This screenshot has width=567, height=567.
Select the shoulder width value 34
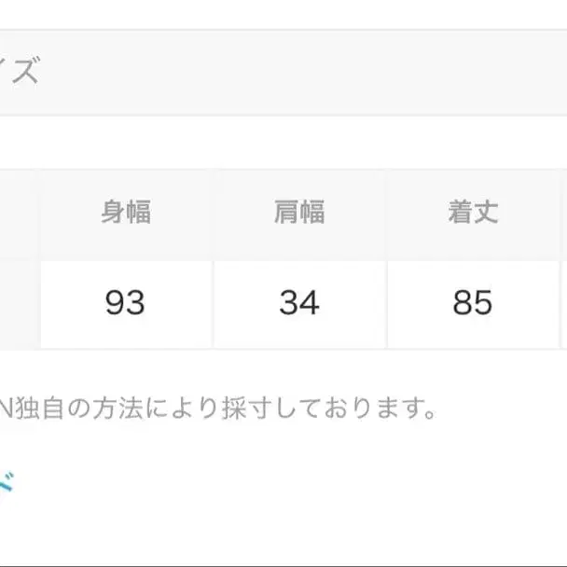(299, 303)
